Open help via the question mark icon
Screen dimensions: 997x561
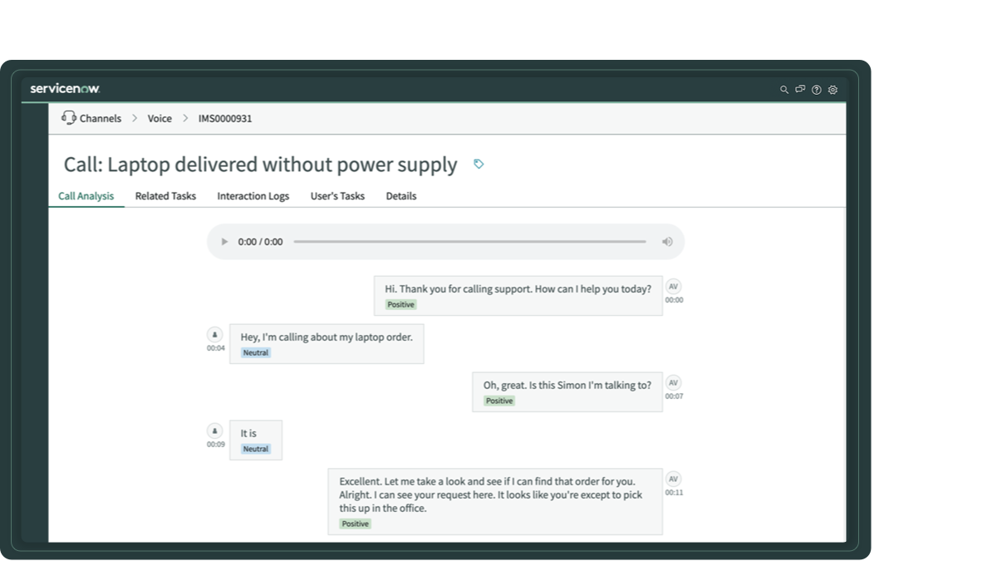pyautogui.click(x=816, y=89)
